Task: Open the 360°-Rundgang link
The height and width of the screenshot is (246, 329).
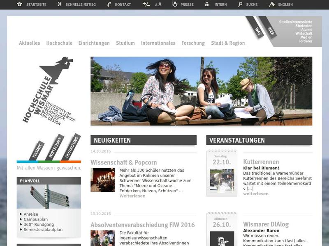Action: pyautogui.click(x=39, y=224)
